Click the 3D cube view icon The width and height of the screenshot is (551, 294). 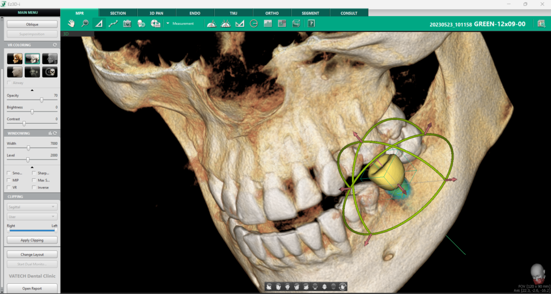(x=296, y=24)
